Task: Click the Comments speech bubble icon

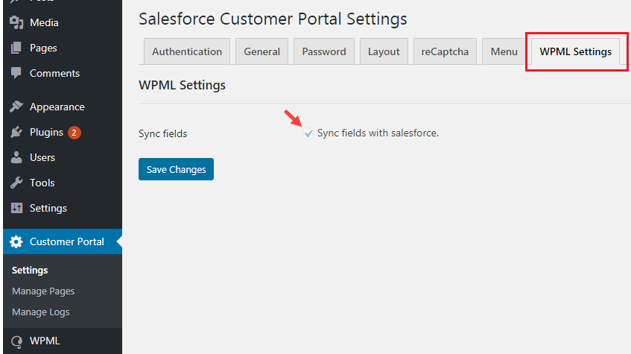Action: click(x=16, y=73)
